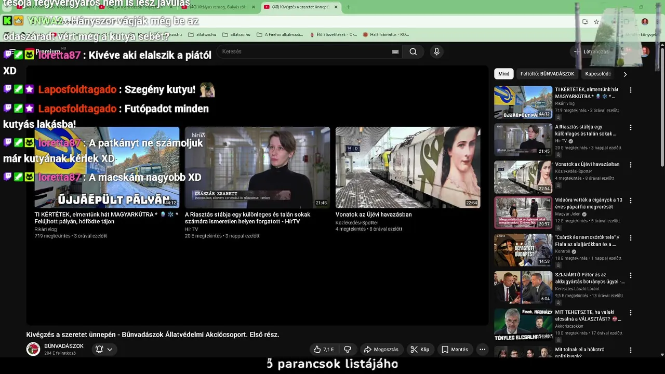Open options for Videóra vették sidebar video

pyautogui.click(x=631, y=201)
